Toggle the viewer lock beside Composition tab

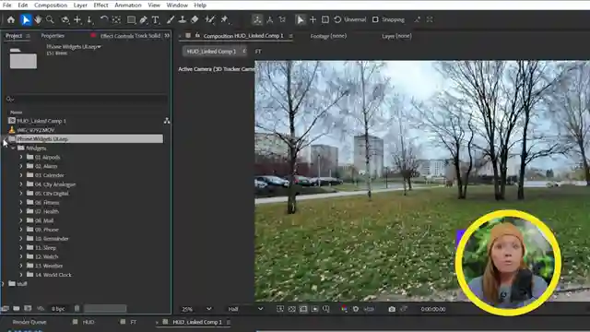197,36
